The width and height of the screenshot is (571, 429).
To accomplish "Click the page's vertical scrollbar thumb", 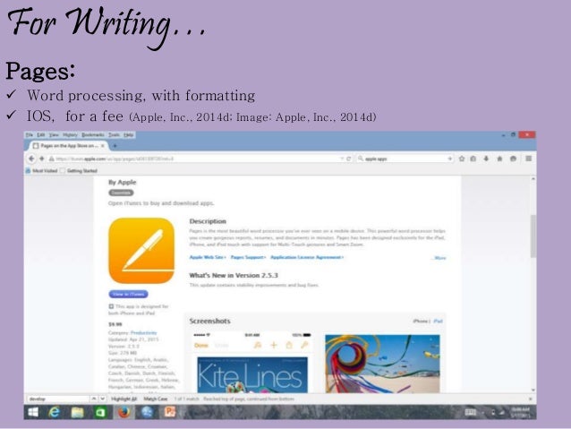I will 533,236.
